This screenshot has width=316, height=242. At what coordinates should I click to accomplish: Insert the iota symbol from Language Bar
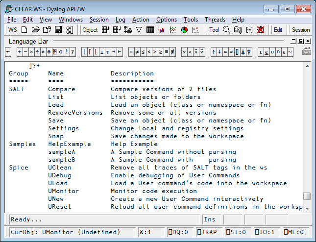point(261,52)
